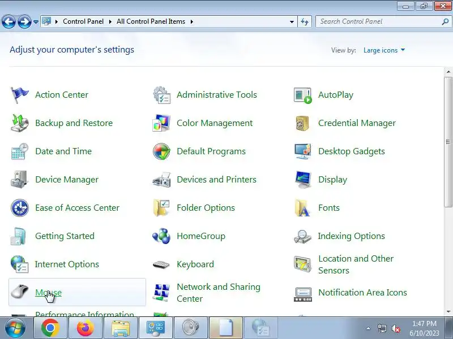Click the muted volume tray icon
This screenshot has height=339, width=453.
pos(395,328)
